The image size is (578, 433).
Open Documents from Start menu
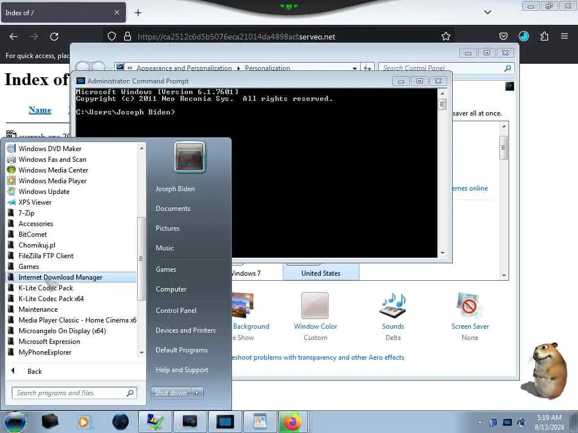(x=173, y=209)
